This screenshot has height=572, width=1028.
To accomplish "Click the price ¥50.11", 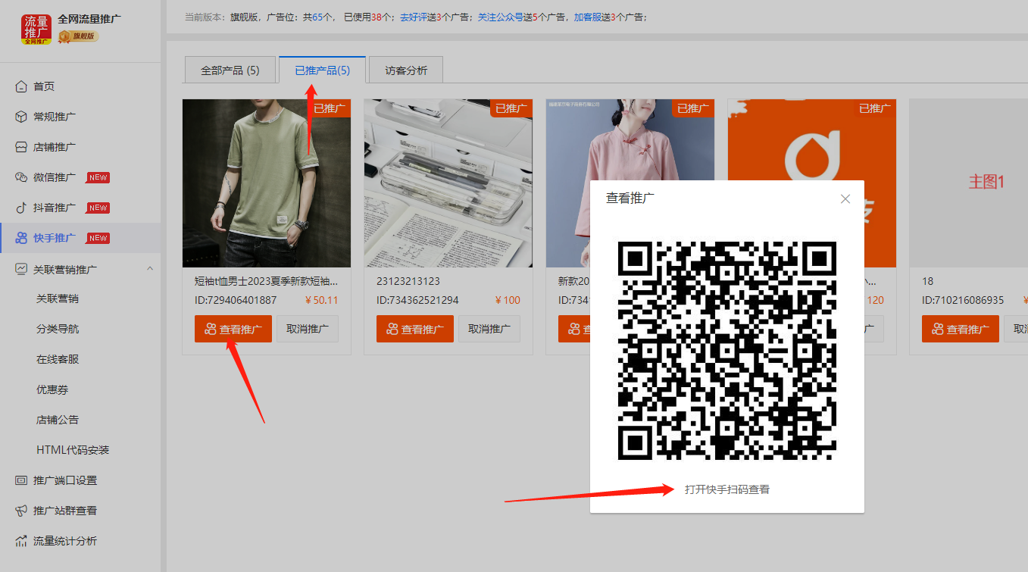I will pyautogui.click(x=322, y=300).
